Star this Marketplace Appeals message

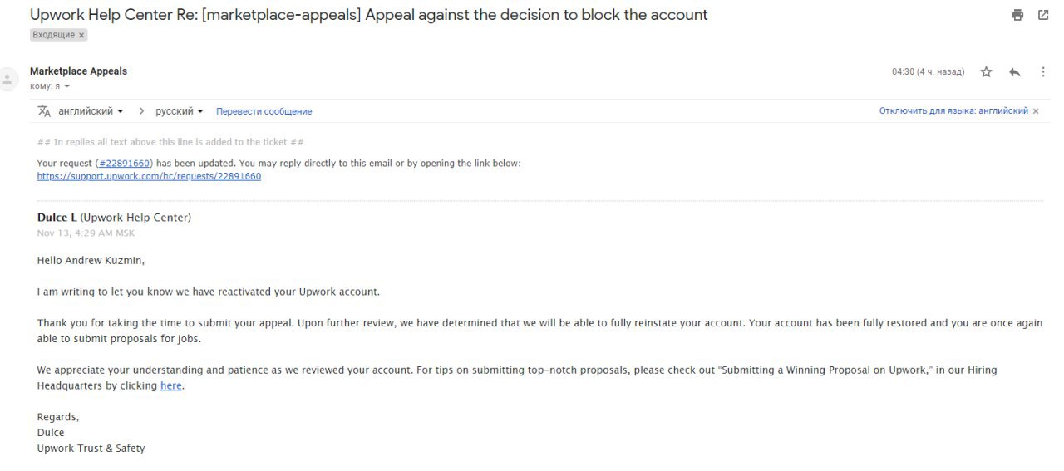click(987, 72)
